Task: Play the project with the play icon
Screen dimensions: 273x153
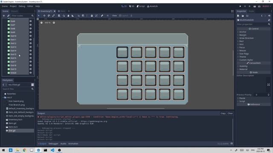Action: [240, 6]
